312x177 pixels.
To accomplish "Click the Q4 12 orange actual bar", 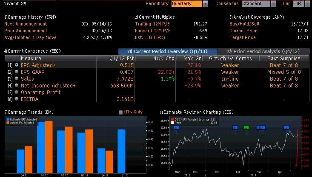I will [x=109, y=162].
